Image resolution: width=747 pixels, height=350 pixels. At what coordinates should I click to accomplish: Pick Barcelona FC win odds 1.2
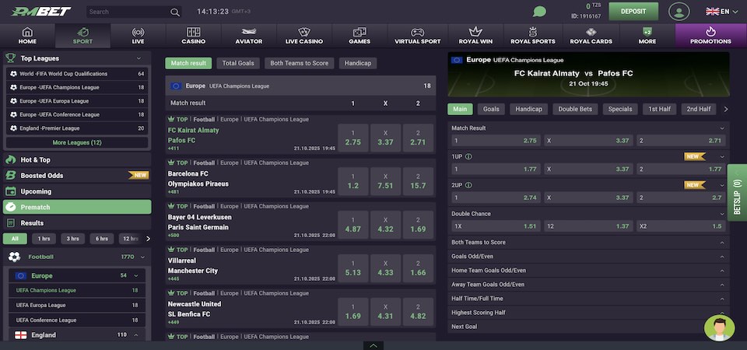pyautogui.click(x=352, y=180)
